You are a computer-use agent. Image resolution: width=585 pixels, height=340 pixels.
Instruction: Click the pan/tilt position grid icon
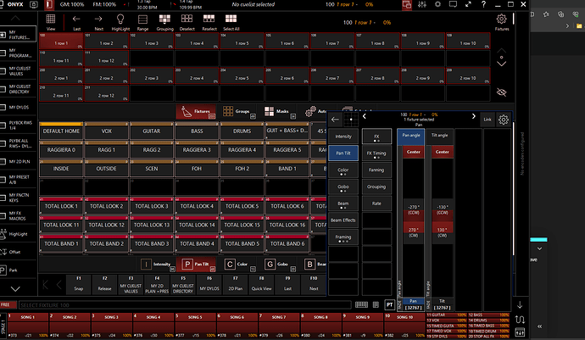351,120
